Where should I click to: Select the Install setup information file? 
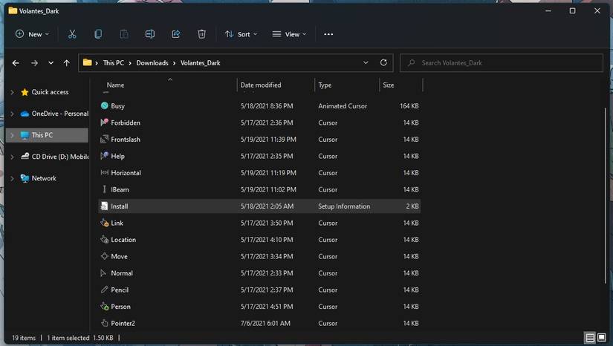(x=120, y=206)
